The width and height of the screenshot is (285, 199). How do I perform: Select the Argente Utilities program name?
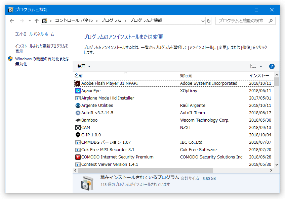point(97,106)
